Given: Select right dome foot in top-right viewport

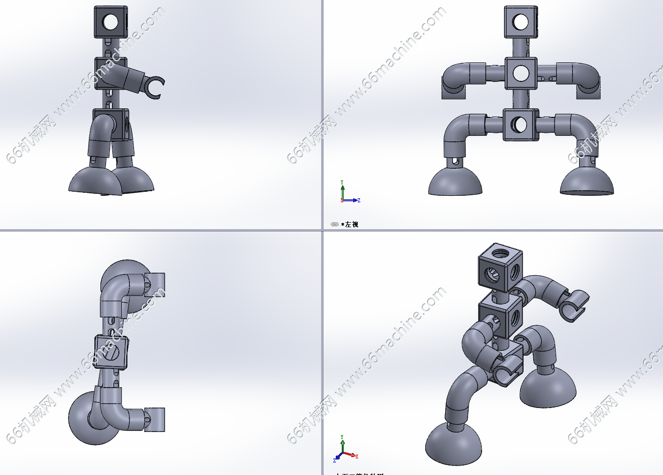Looking at the screenshot, I should (x=587, y=182).
